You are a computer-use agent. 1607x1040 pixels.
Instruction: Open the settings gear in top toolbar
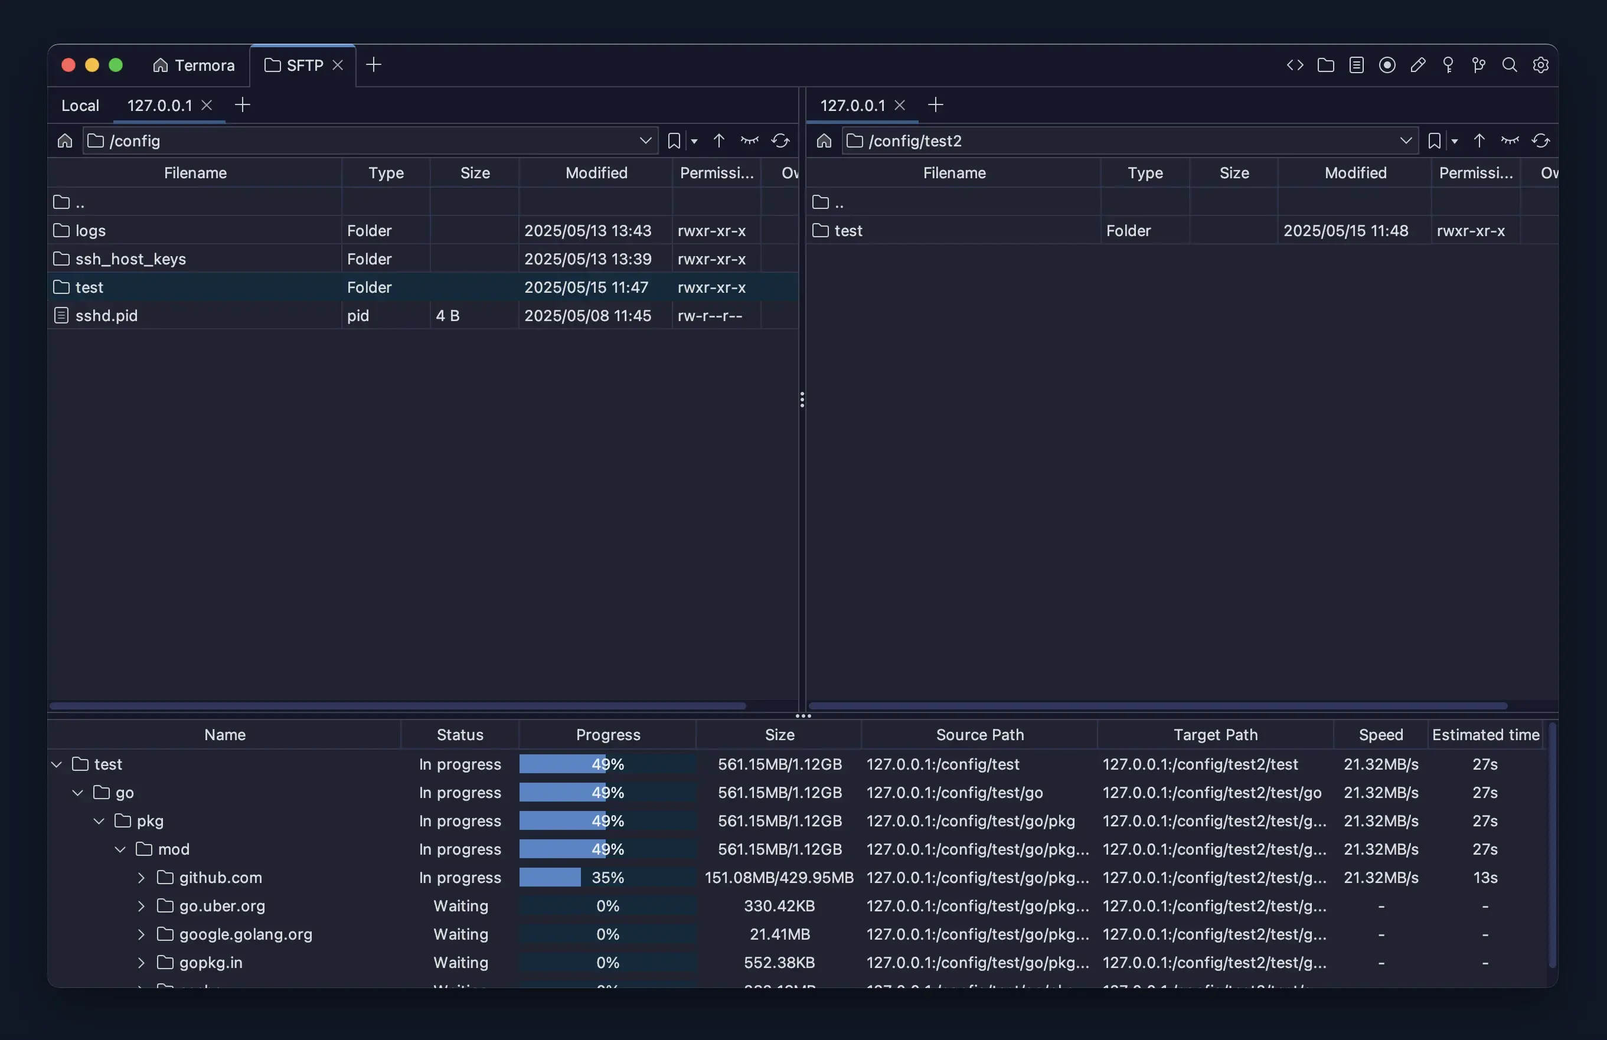pyautogui.click(x=1540, y=65)
